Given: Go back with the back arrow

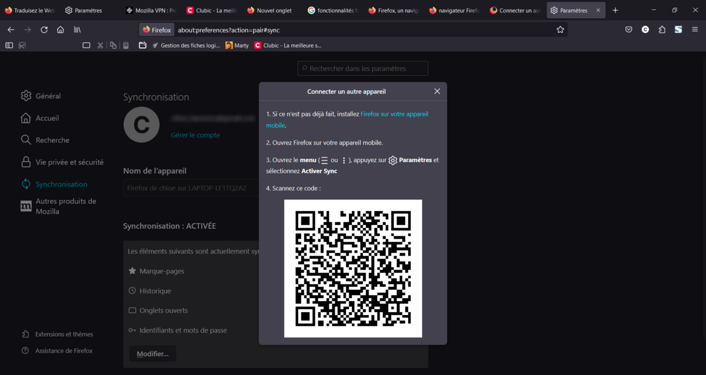Looking at the screenshot, I should tap(11, 30).
